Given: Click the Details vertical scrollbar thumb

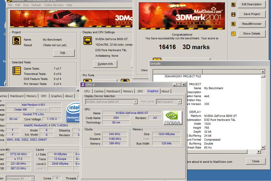Looking at the screenshot, I should (263, 76).
